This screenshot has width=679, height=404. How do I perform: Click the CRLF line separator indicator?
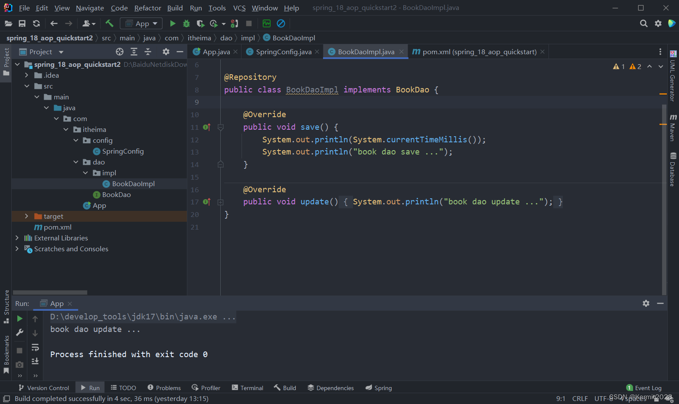point(580,398)
